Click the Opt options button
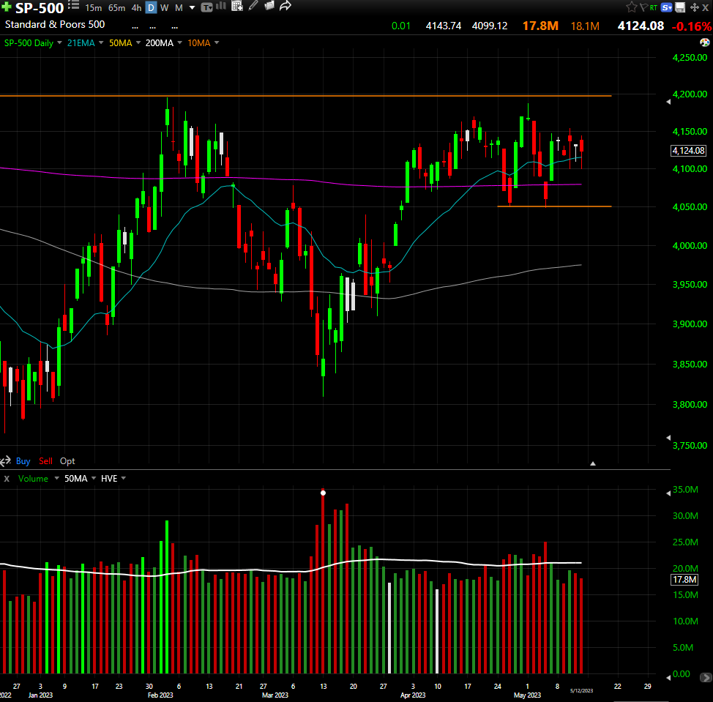Screen dimensions: 713x702 point(67,461)
